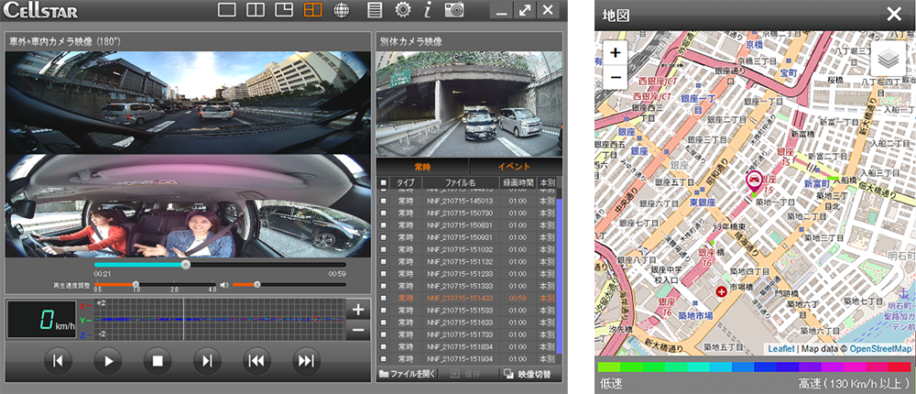Switch to the イベント event tab
Viewport: 916px width, 394px height.
point(514,167)
